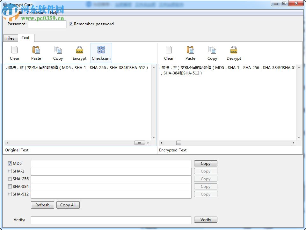Uncheck the Remember password checkbox
306x230 pixels.
pos(71,24)
